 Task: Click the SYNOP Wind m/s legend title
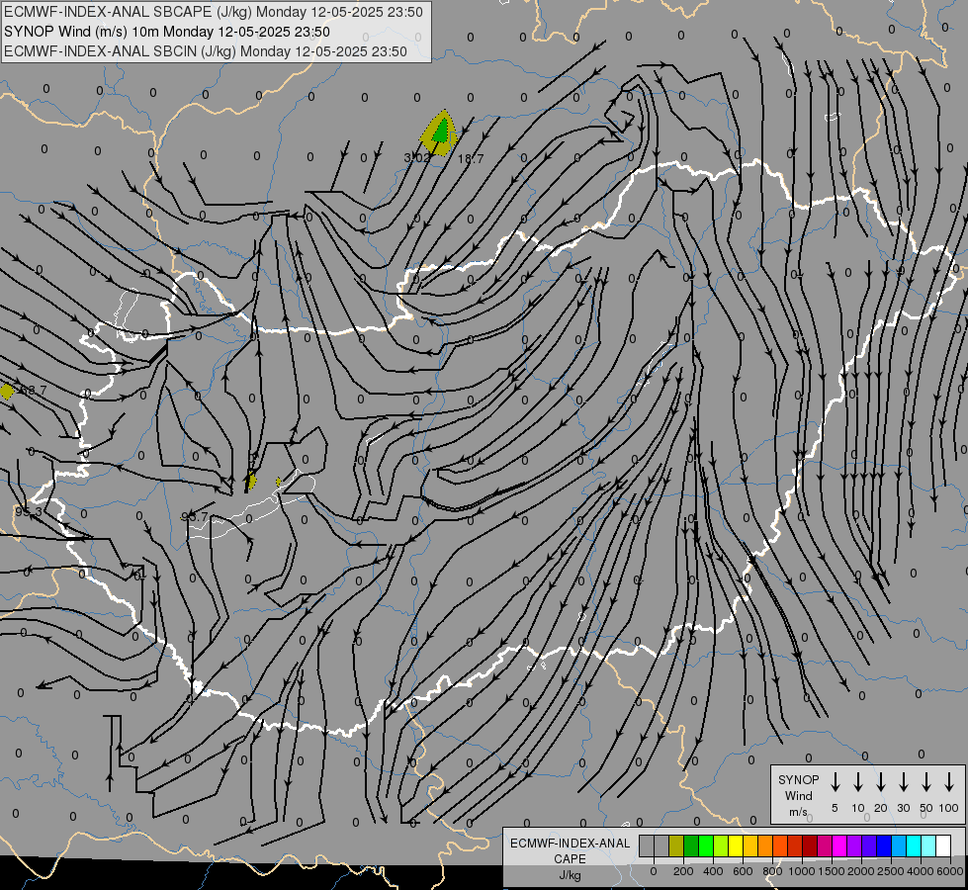click(798, 795)
